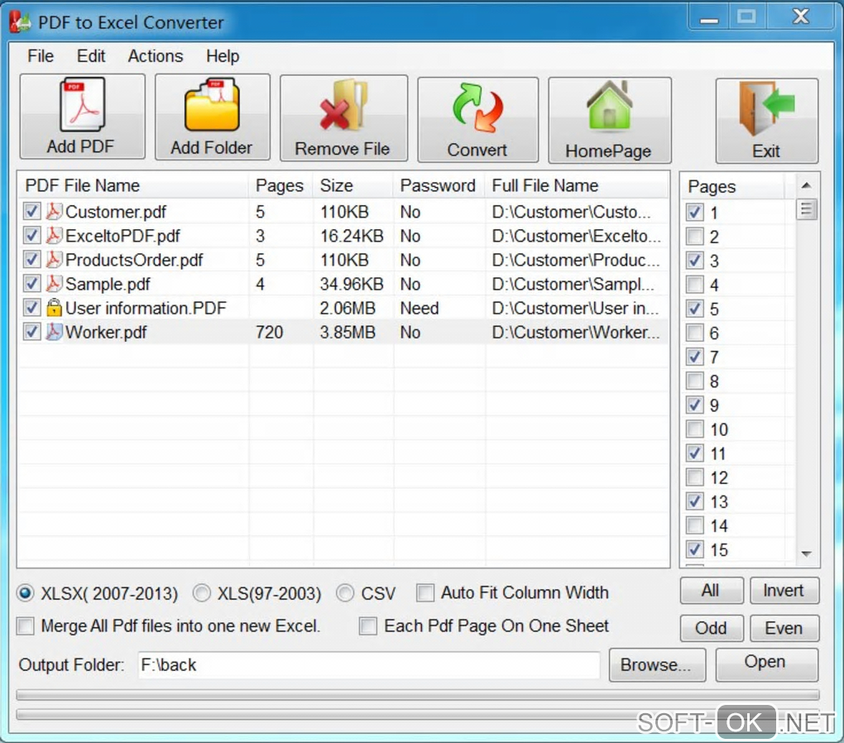Open the Help menu
The height and width of the screenshot is (743, 844).
(x=223, y=56)
